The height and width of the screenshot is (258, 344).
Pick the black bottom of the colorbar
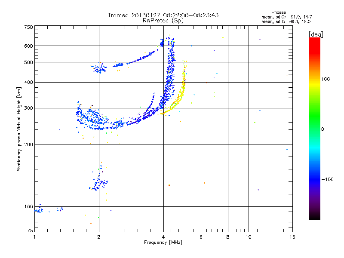315,216
